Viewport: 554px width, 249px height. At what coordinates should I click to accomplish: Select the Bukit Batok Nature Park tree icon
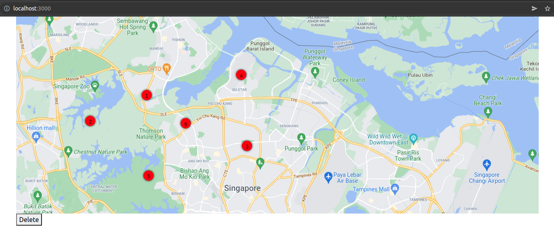37,196
